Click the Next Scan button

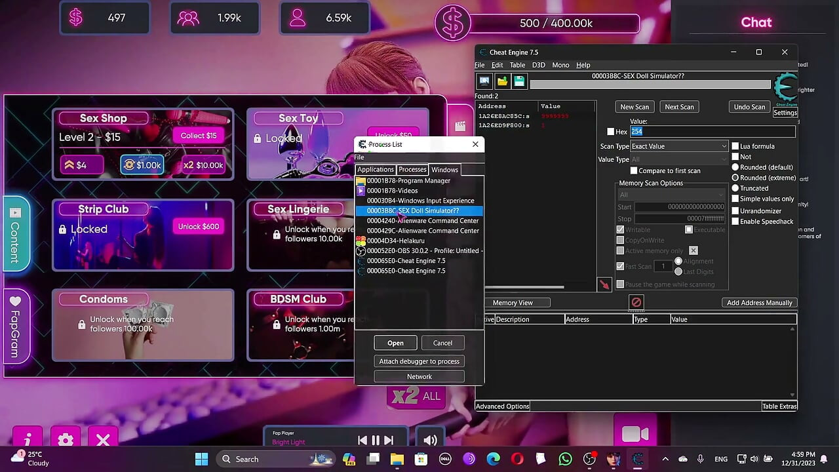pos(679,107)
